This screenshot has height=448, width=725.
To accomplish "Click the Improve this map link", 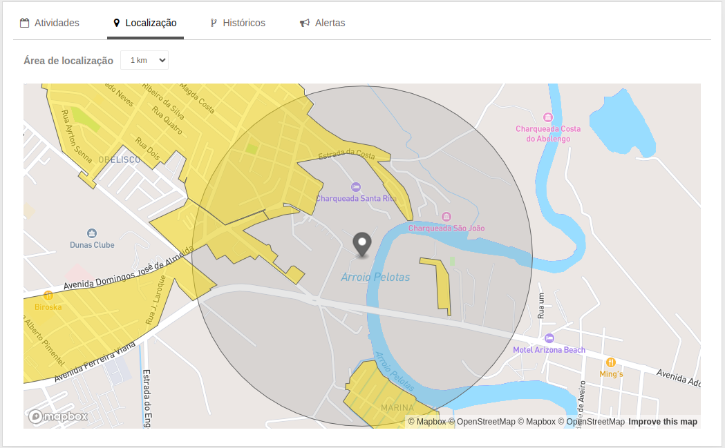I will tap(662, 422).
